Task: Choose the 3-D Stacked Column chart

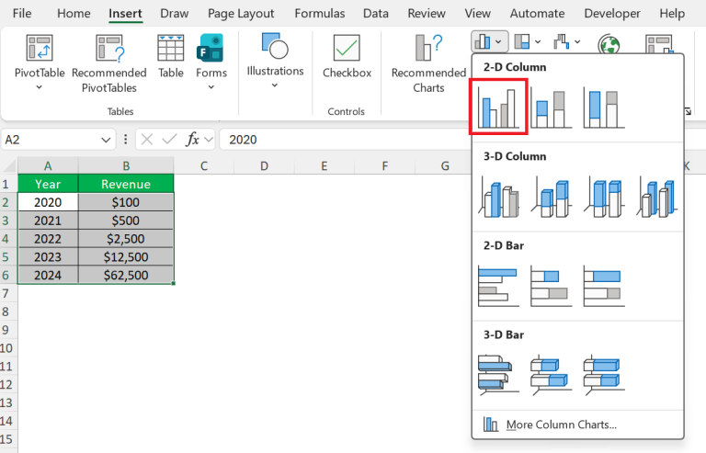Action: pos(552,197)
